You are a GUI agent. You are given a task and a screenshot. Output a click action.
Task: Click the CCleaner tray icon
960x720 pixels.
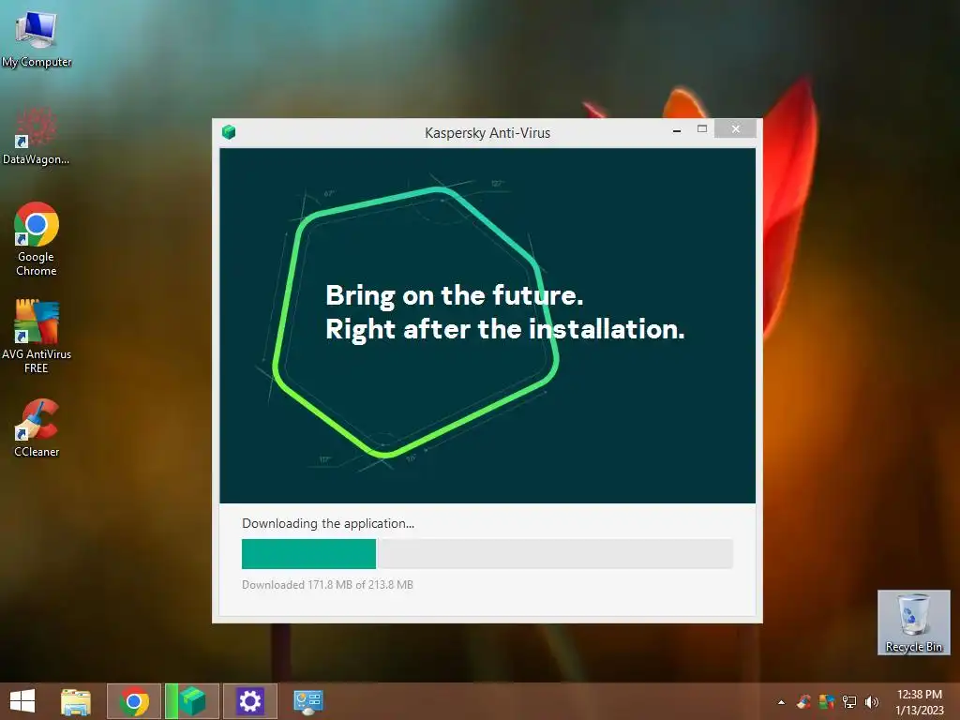tap(803, 701)
